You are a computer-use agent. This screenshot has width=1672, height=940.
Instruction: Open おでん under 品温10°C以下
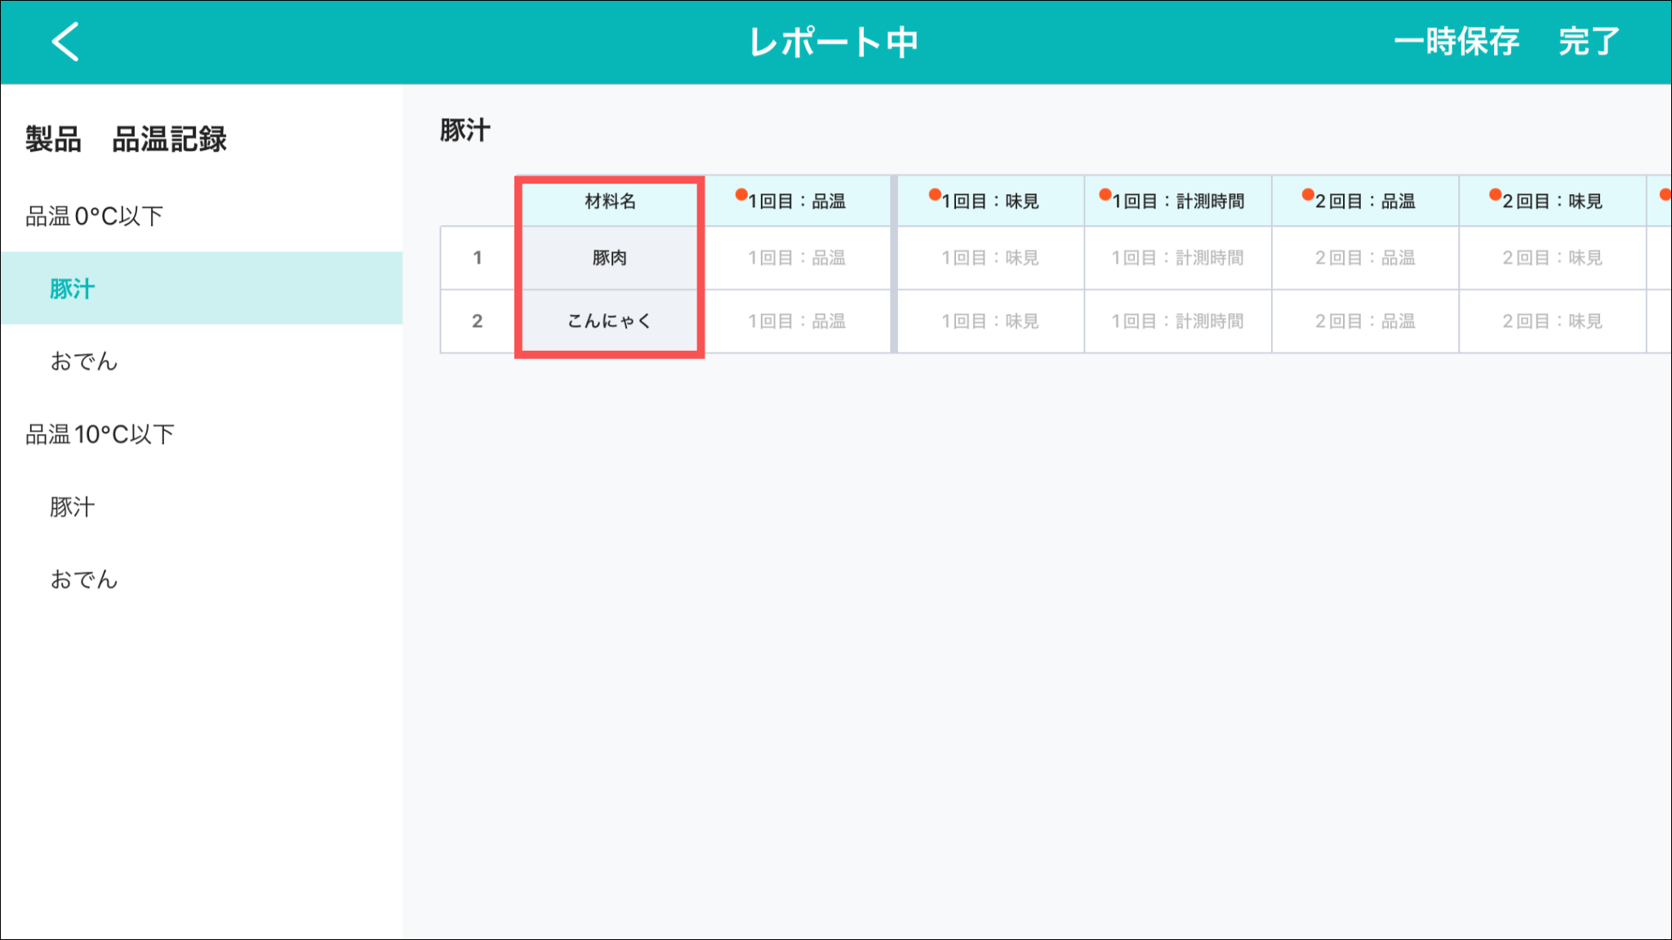pos(84,579)
